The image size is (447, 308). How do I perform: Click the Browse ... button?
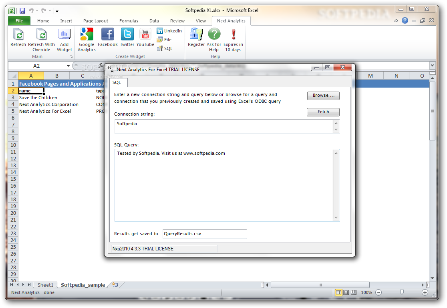323,95
